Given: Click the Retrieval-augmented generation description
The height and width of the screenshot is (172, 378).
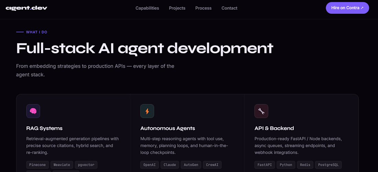Looking at the screenshot, I should tap(72, 146).
